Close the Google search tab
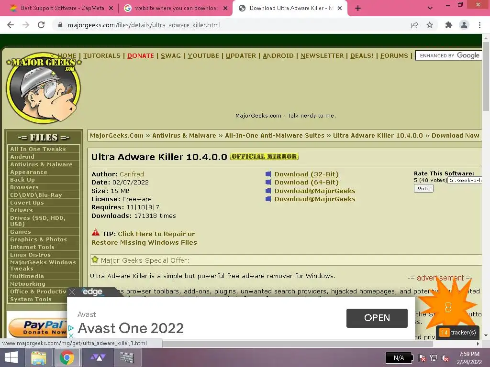Image resolution: width=490 pixels, height=367 pixels. tap(225, 9)
